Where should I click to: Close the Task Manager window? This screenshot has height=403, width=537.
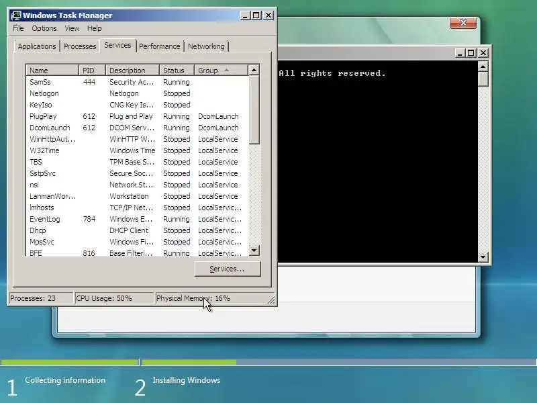coord(268,15)
